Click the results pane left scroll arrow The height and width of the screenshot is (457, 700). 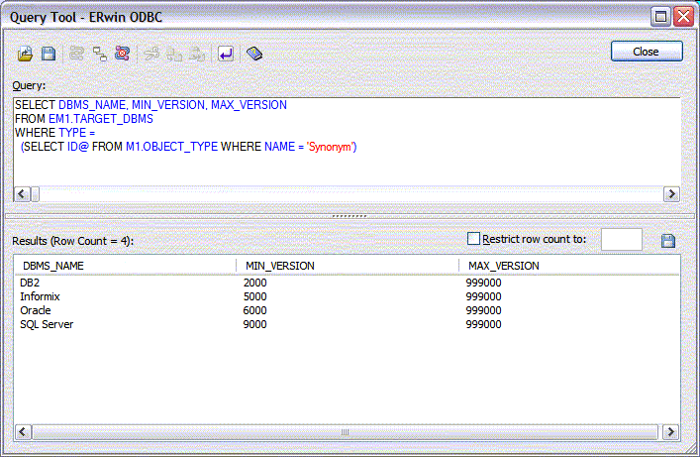point(22,432)
